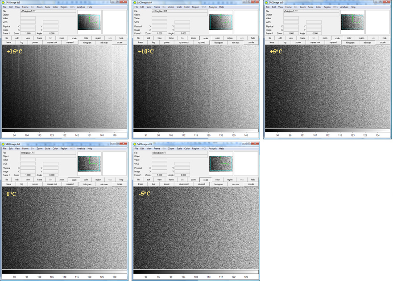Choose log scale in the m0degbias1.FIT window

point(22,184)
